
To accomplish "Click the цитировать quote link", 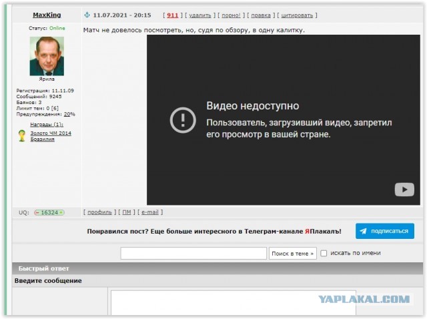I will pyautogui.click(x=297, y=15).
